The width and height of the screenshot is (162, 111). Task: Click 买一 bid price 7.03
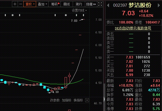130,57
